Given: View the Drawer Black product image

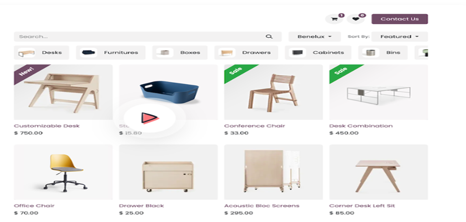Looking at the screenshot, I should [168, 172].
